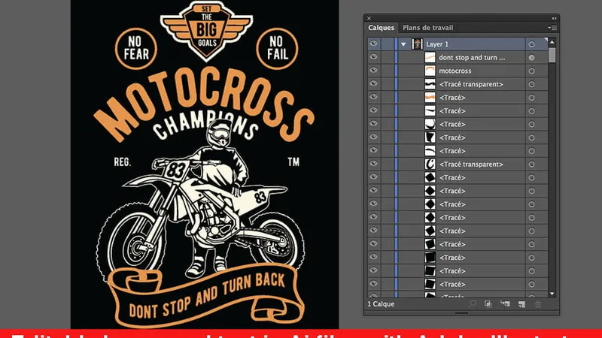Switch to the Plans de travail tab
Image resolution: width=602 pixels, height=338 pixels.
427,28
